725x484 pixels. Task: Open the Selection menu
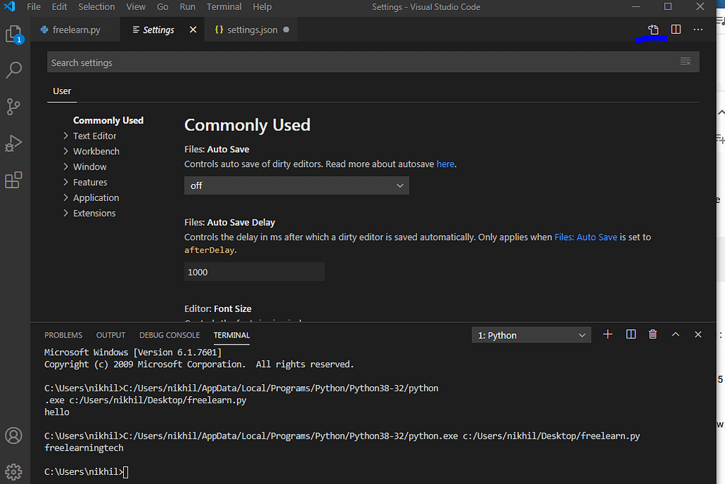(96, 7)
